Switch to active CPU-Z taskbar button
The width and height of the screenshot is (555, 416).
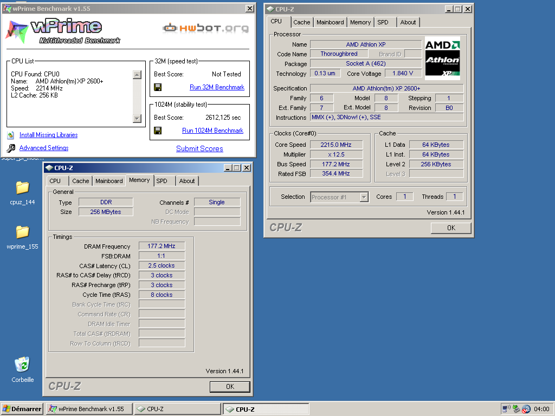point(266,409)
